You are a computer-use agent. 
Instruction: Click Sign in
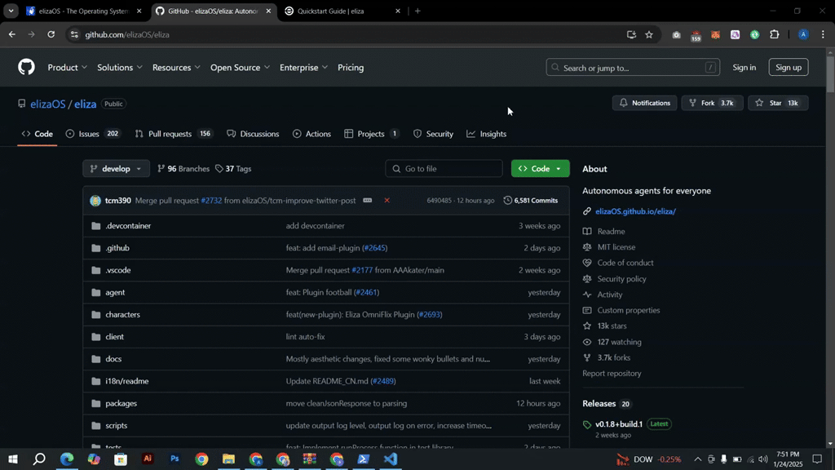click(x=744, y=67)
